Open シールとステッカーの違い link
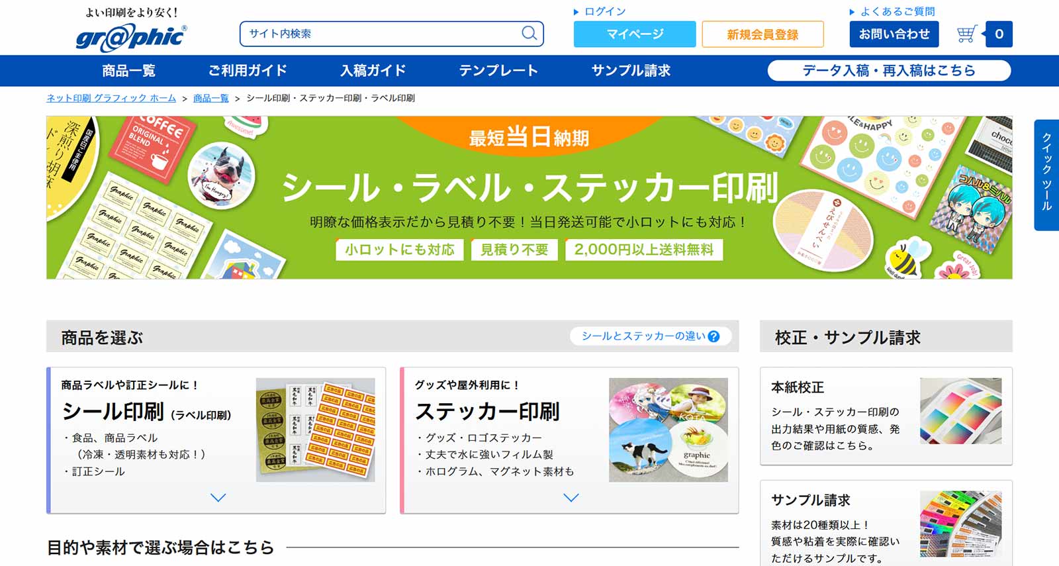 pyautogui.click(x=650, y=336)
